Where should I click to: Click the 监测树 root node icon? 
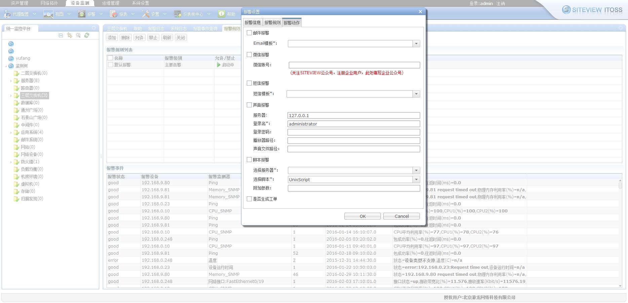pyautogui.click(x=11, y=66)
